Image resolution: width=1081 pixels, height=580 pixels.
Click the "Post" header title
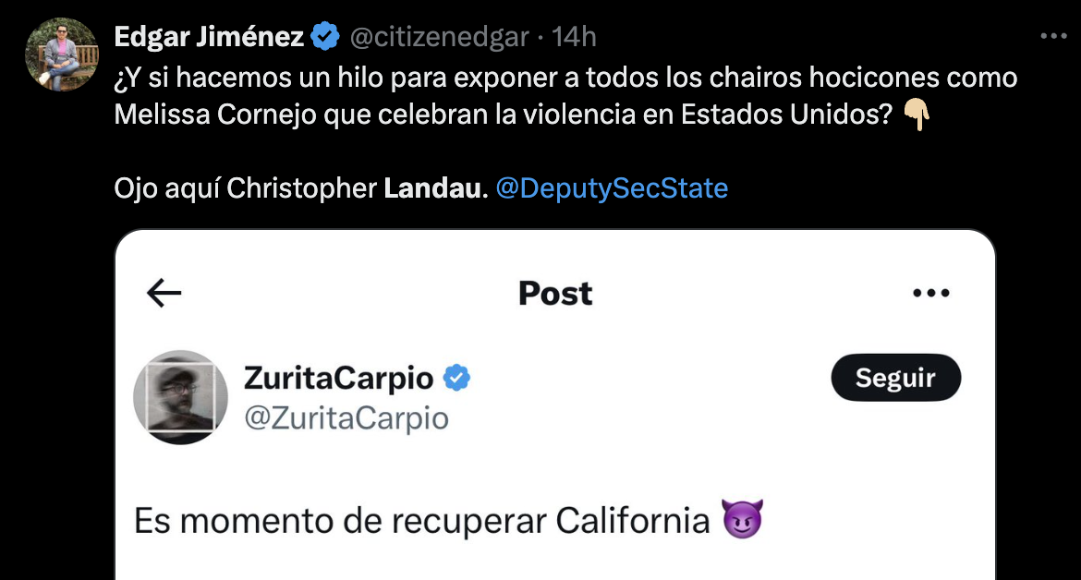tap(555, 294)
